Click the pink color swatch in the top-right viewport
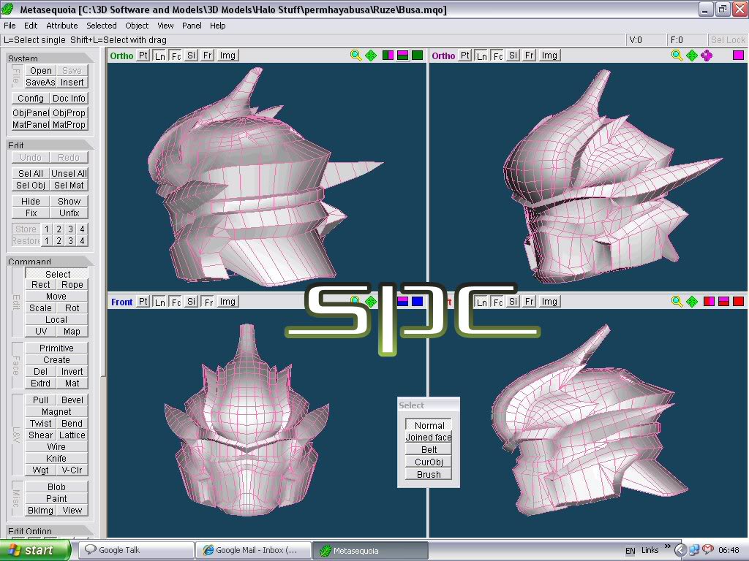The height and width of the screenshot is (561, 749). [x=738, y=56]
